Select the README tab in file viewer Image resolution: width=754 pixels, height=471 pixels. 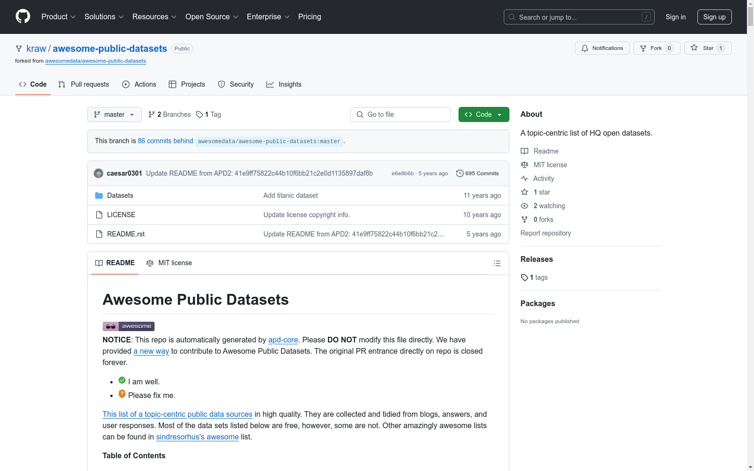tap(115, 263)
